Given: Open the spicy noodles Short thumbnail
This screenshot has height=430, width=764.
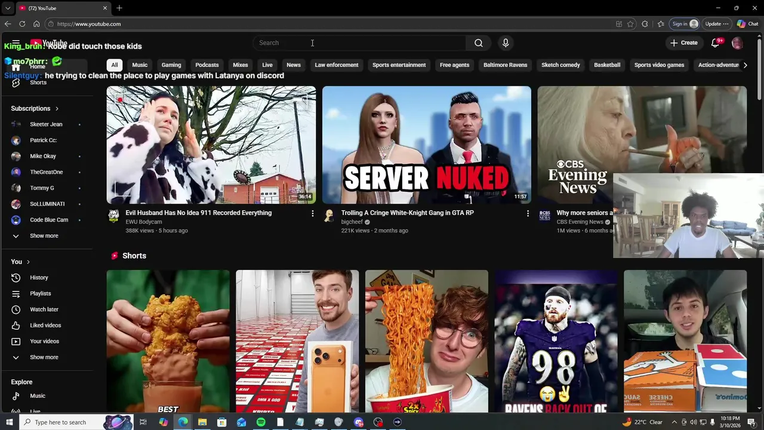Looking at the screenshot, I should (x=426, y=341).
